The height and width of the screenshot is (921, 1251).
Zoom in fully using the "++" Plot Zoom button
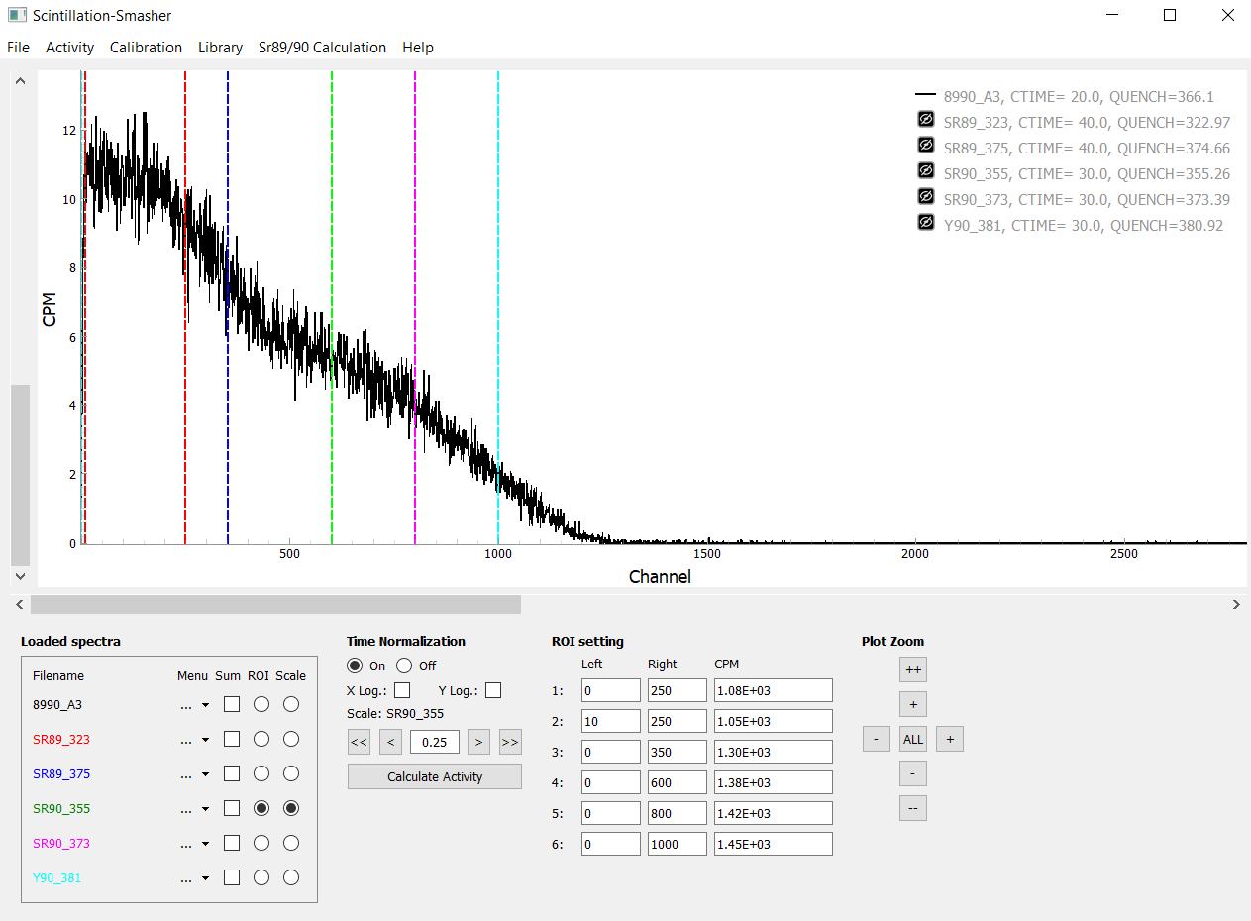tap(912, 669)
